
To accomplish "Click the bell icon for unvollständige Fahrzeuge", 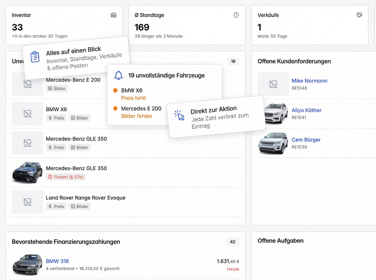I will tap(118, 75).
